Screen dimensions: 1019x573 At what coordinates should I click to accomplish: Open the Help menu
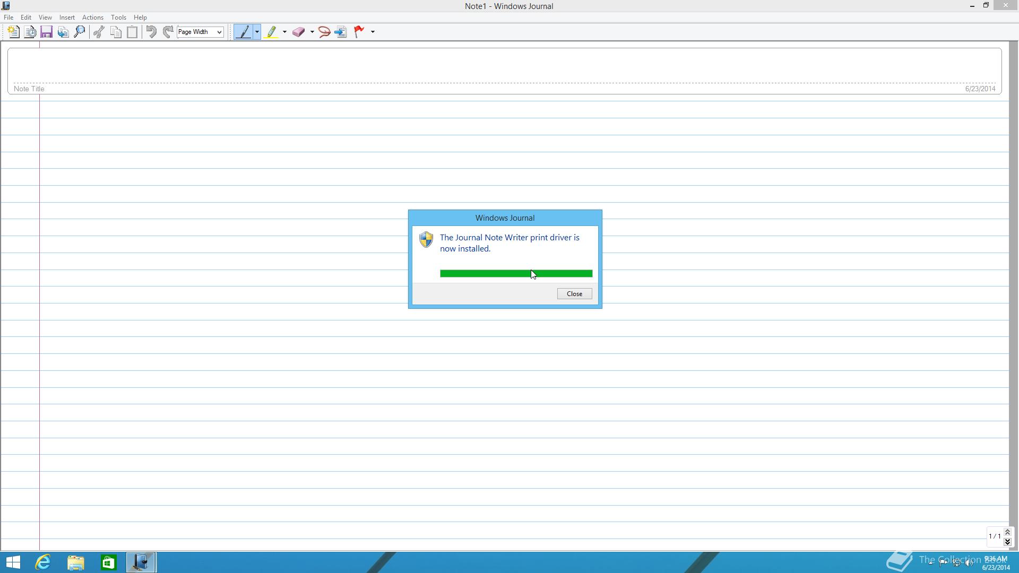140,18
